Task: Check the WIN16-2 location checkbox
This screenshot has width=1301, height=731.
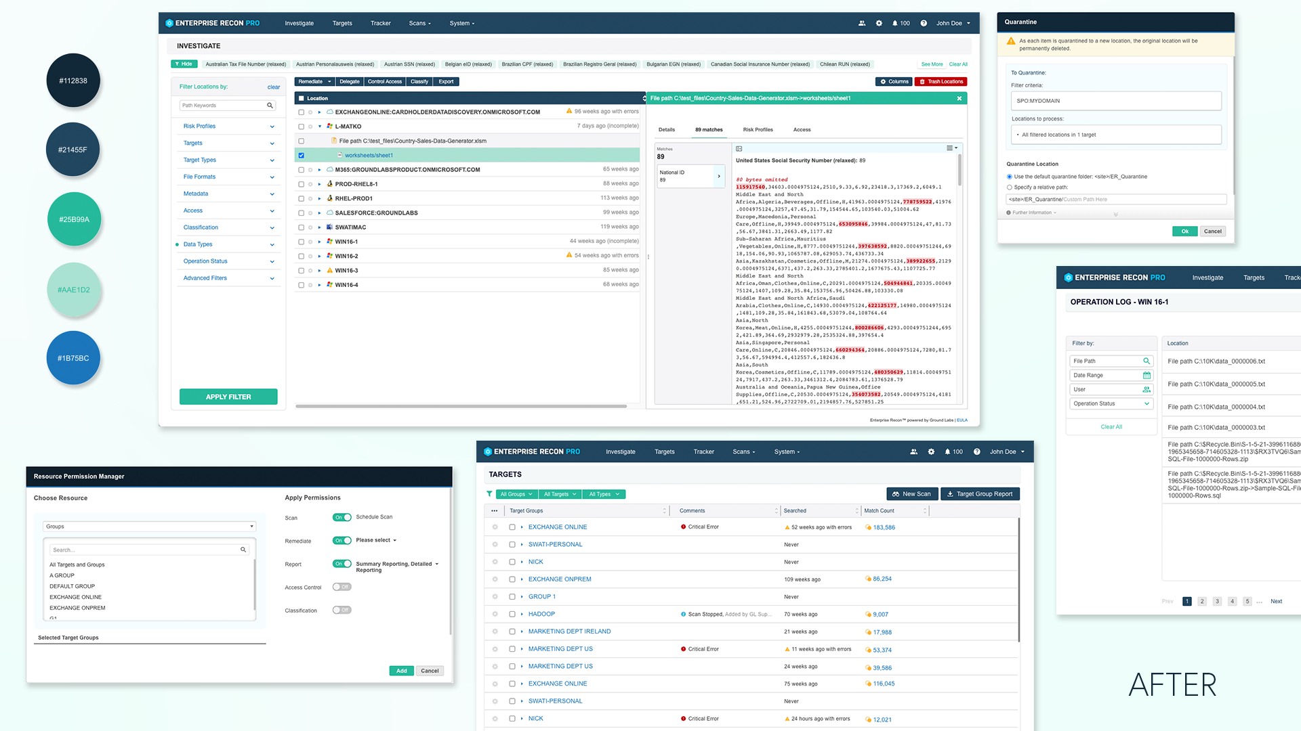Action: coord(302,256)
